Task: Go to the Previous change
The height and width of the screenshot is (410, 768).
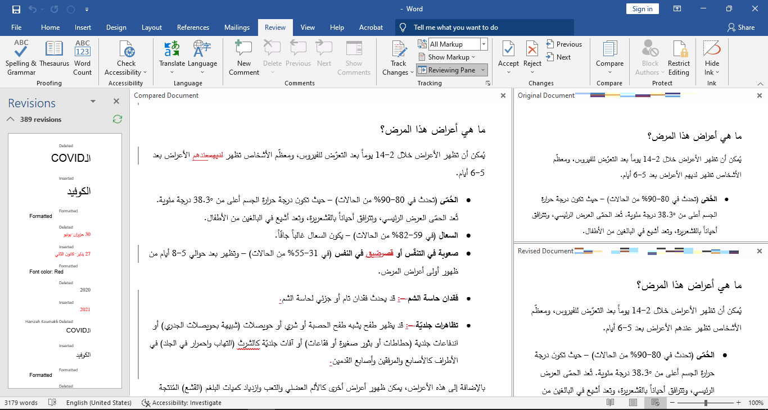Action: click(x=563, y=44)
